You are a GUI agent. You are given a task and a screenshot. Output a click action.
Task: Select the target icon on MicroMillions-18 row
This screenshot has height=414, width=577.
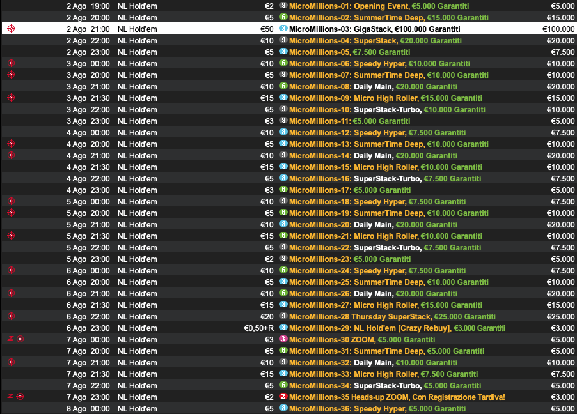(x=12, y=201)
